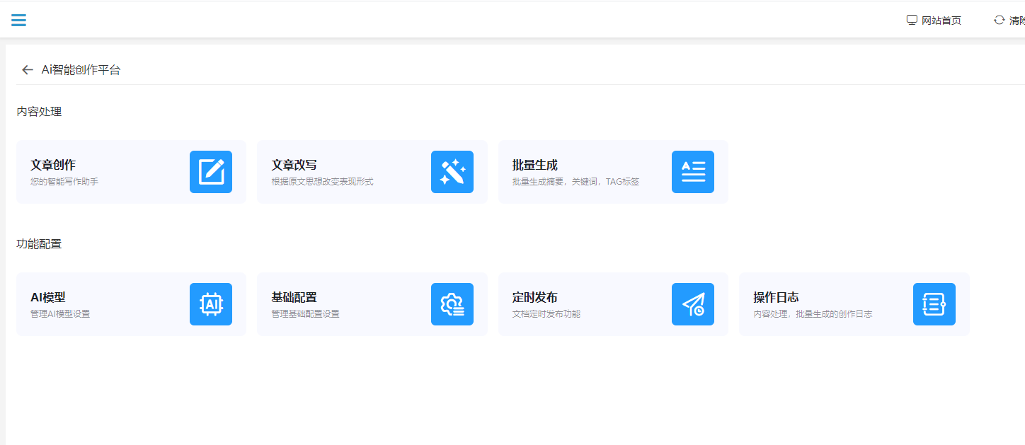Click the back arrow beside Ai智能创作平台
The height and width of the screenshot is (445, 1025).
coord(28,69)
